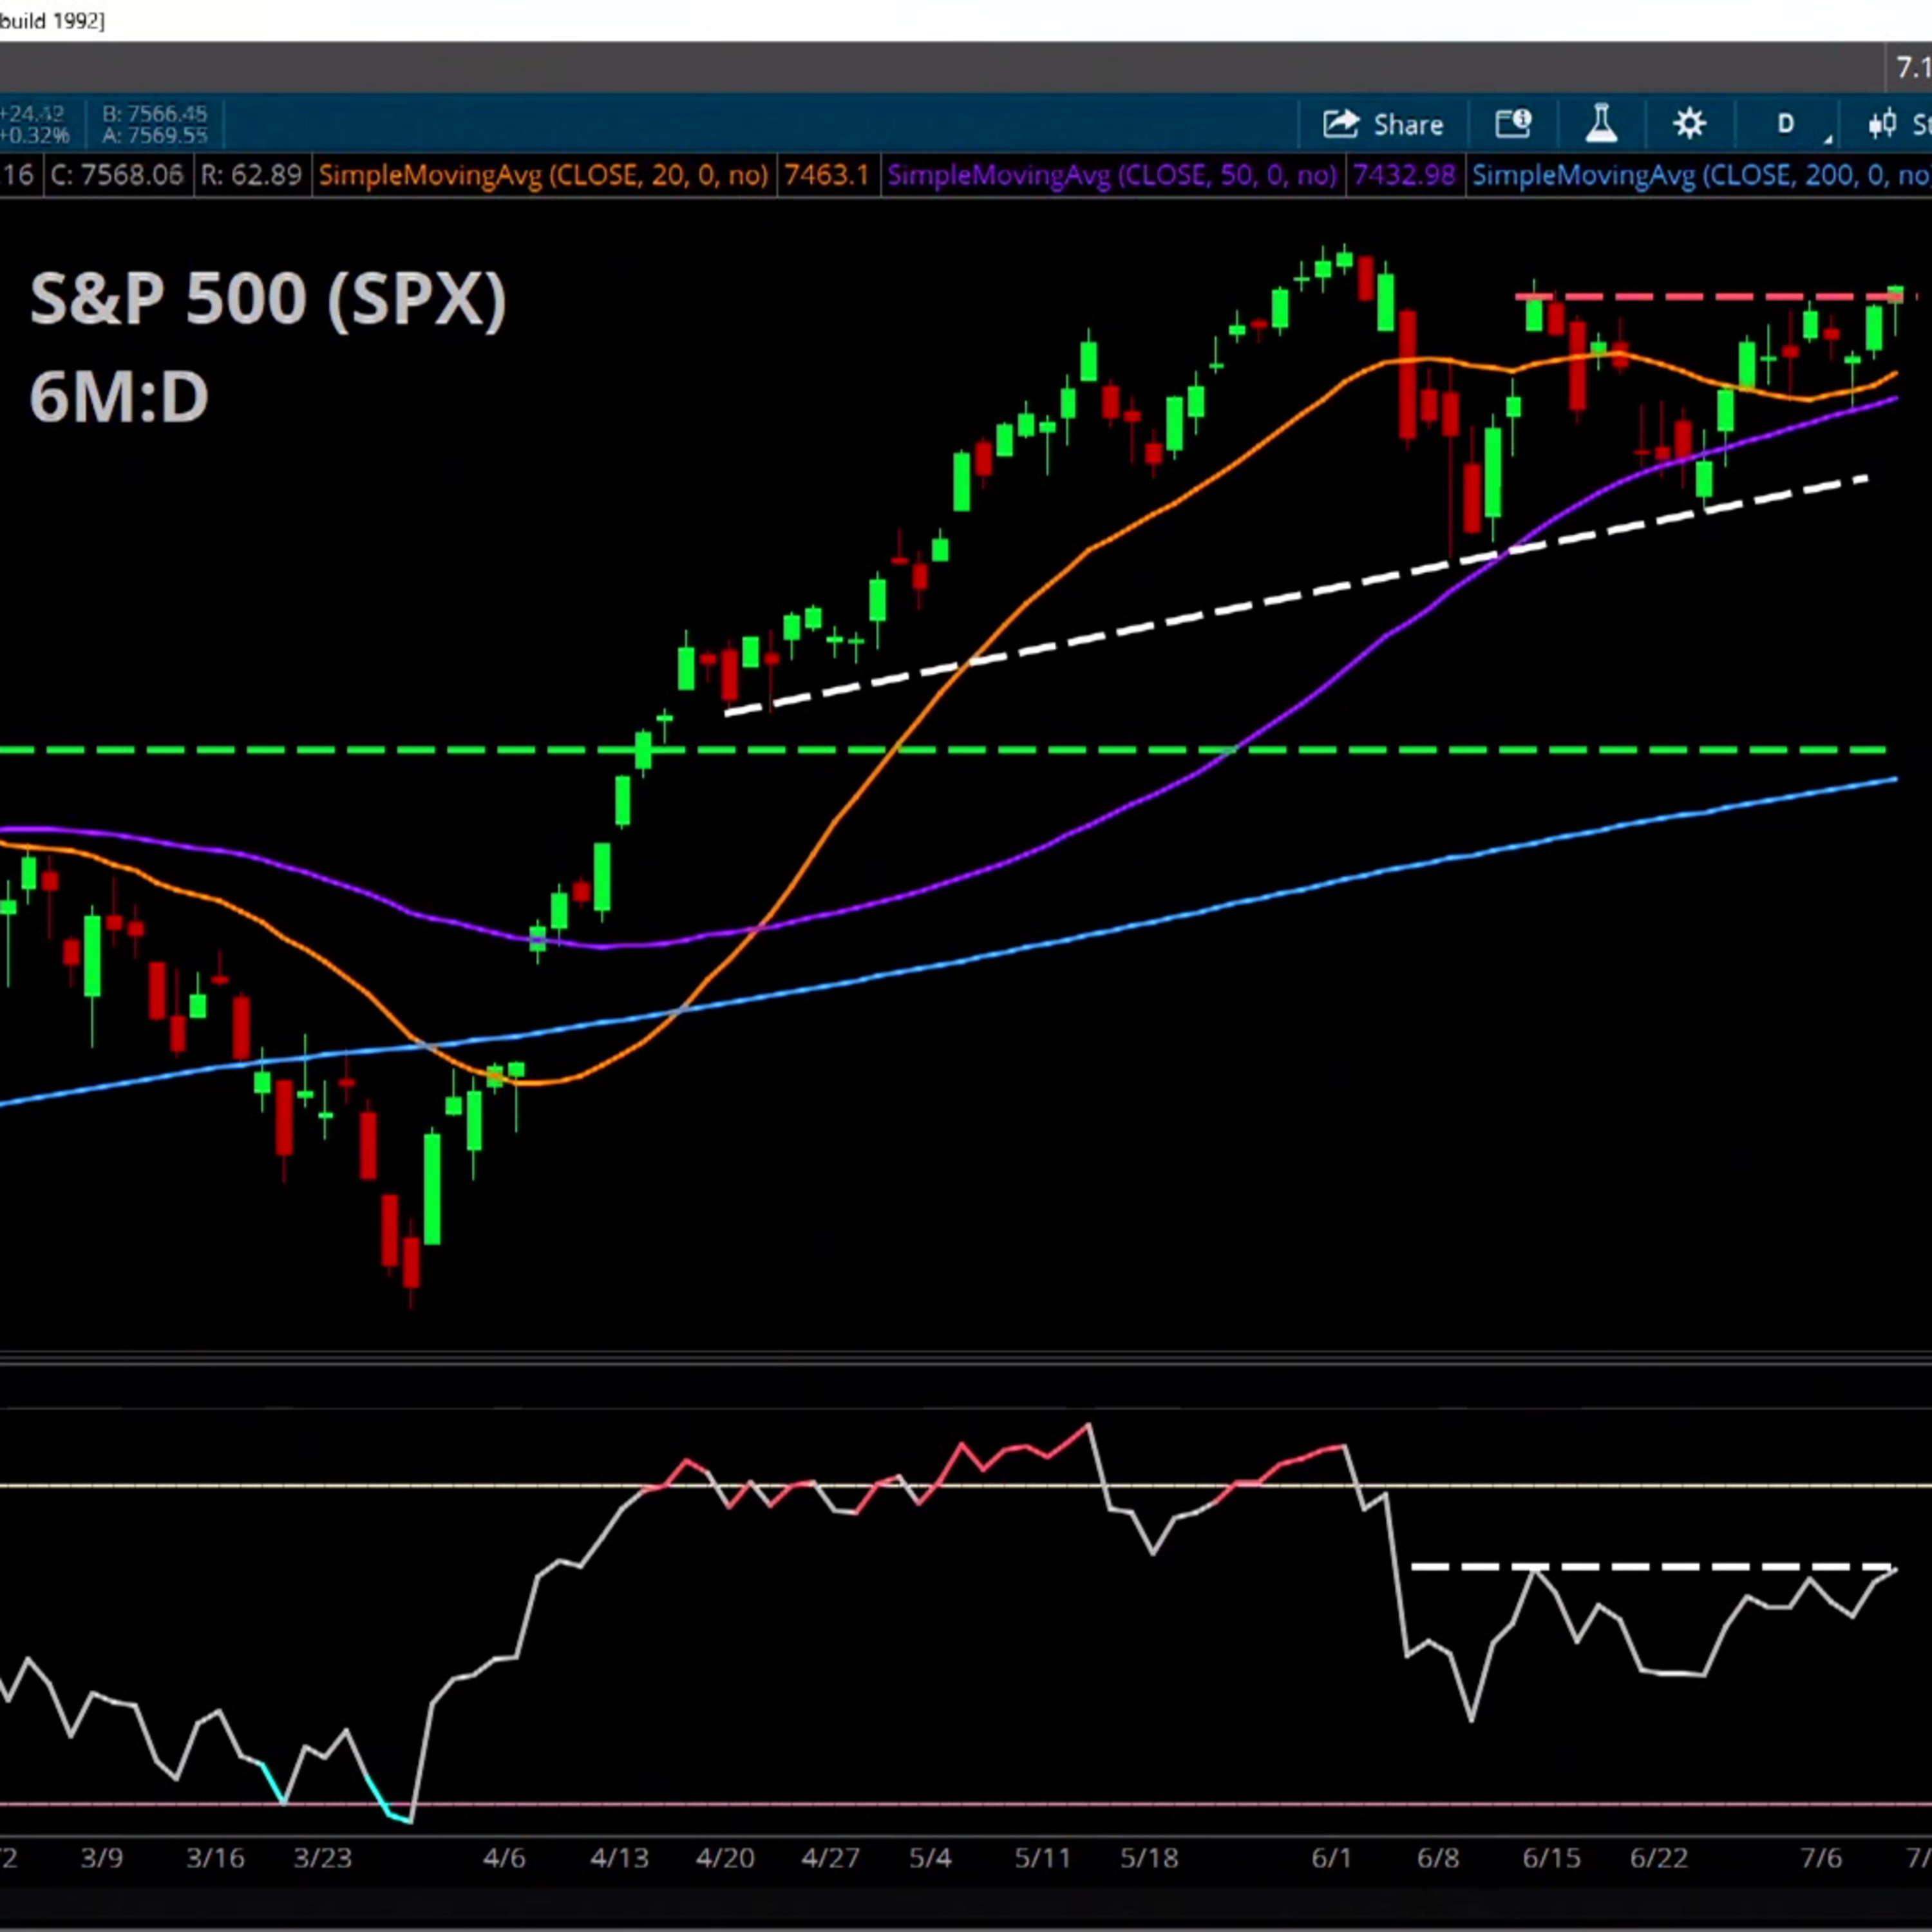The height and width of the screenshot is (1932, 1932).
Task: Click the 3/23 date on time axis
Action: click(322, 1858)
